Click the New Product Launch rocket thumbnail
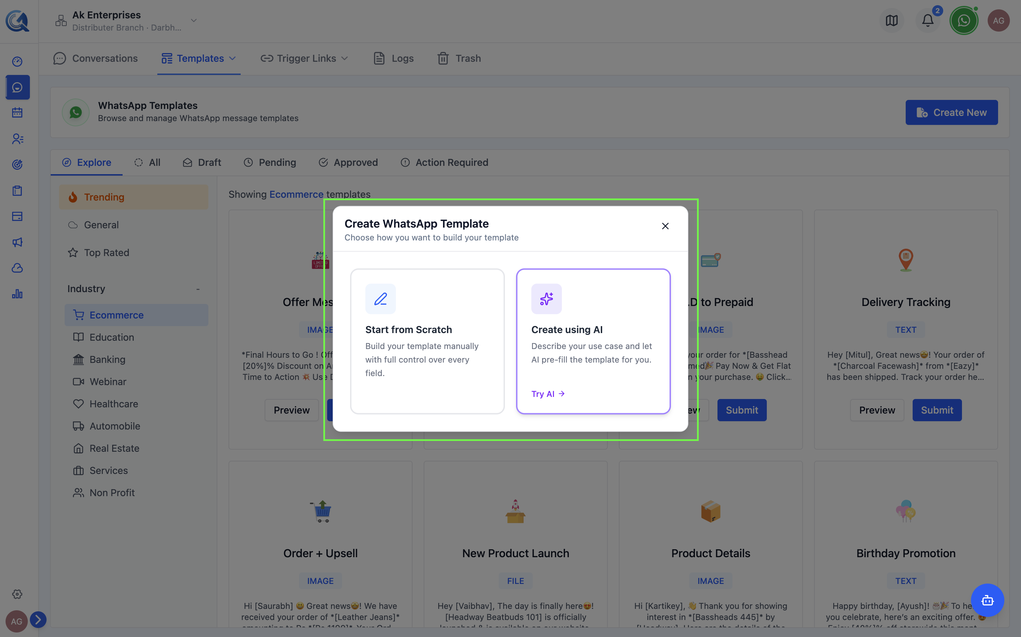The height and width of the screenshot is (637, 1021). click(515, 511)
